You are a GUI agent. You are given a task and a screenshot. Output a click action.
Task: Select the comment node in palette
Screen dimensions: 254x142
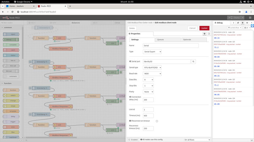tap(11, 76)
